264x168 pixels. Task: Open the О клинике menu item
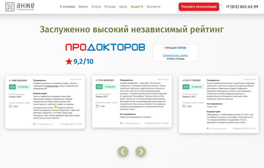tap(68, 7)
